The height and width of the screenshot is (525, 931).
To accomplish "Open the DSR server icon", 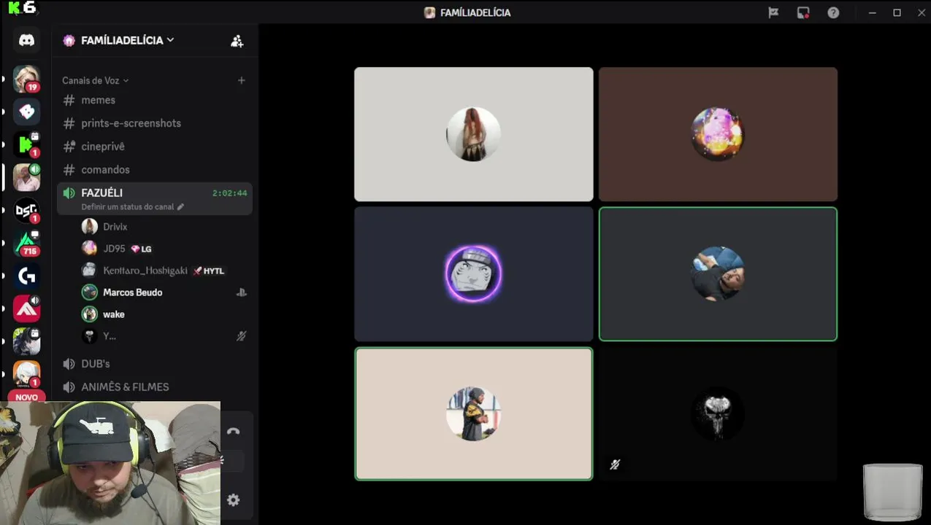I will pos(26,210).
